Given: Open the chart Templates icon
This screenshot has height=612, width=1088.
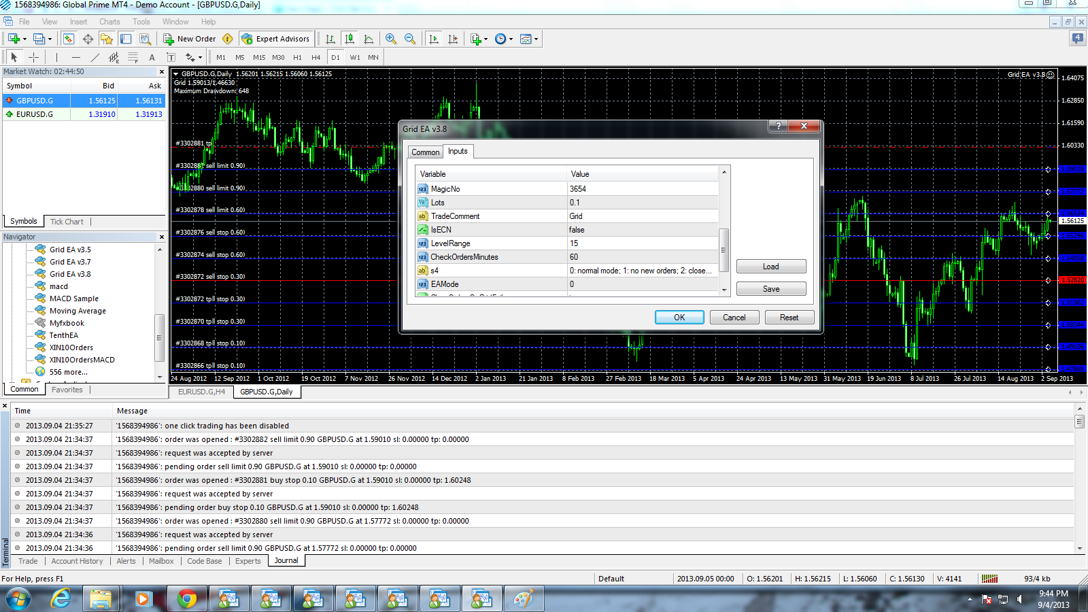Looking at the screenshot, I should (x=526, y=39).
